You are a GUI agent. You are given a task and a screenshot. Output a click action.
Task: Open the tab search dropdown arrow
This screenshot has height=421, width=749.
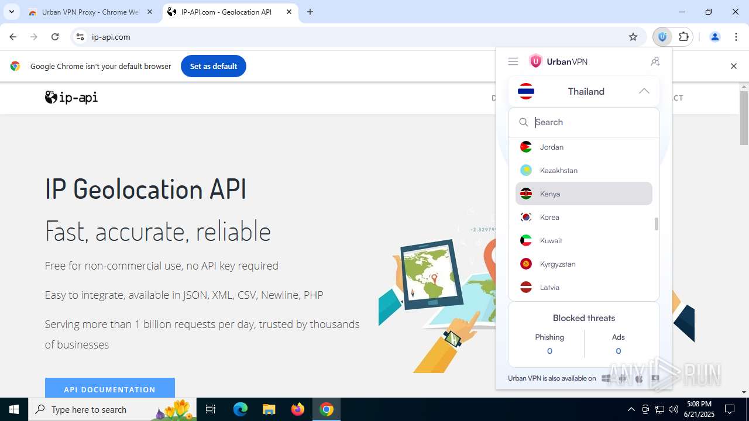coord(11,12)
